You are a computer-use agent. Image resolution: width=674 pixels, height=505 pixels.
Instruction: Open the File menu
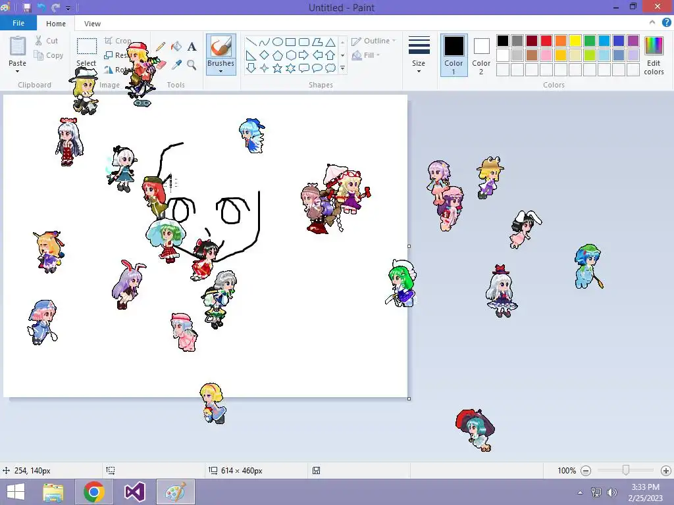tap(18, 23)
